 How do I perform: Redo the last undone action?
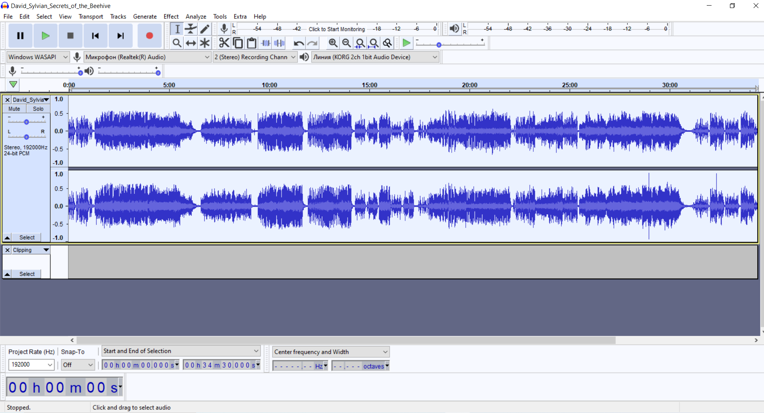[x=312, y=43]
